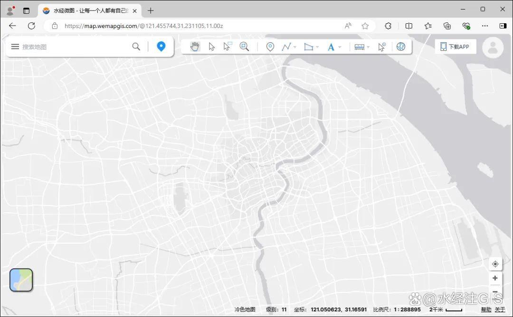Add page to favorites star icon
Image resolution: width=513 pixels, height=317 pixels.
point(365,26)
